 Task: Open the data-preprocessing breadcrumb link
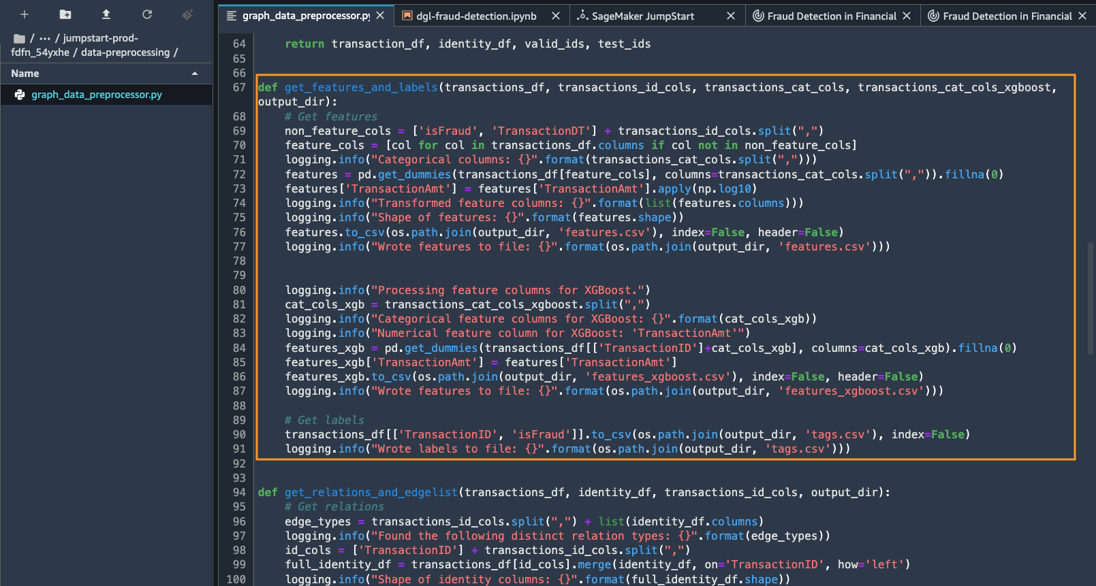pos(125,52)
